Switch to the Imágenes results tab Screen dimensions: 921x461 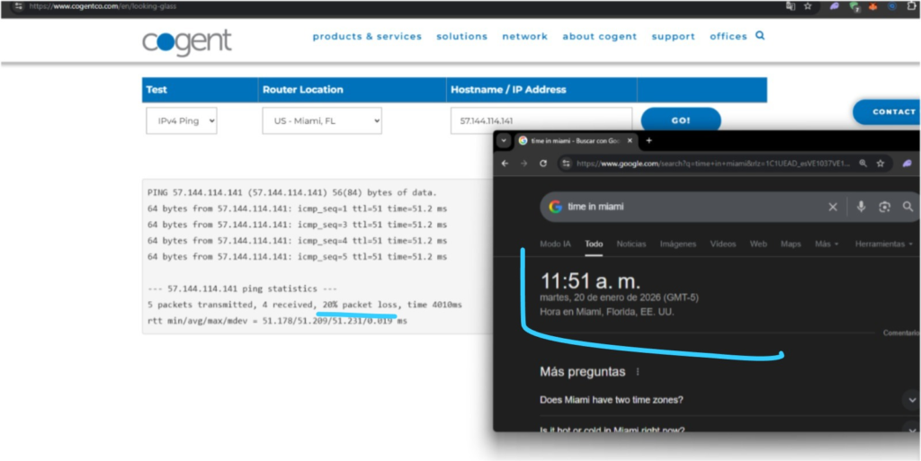point(677,244)
